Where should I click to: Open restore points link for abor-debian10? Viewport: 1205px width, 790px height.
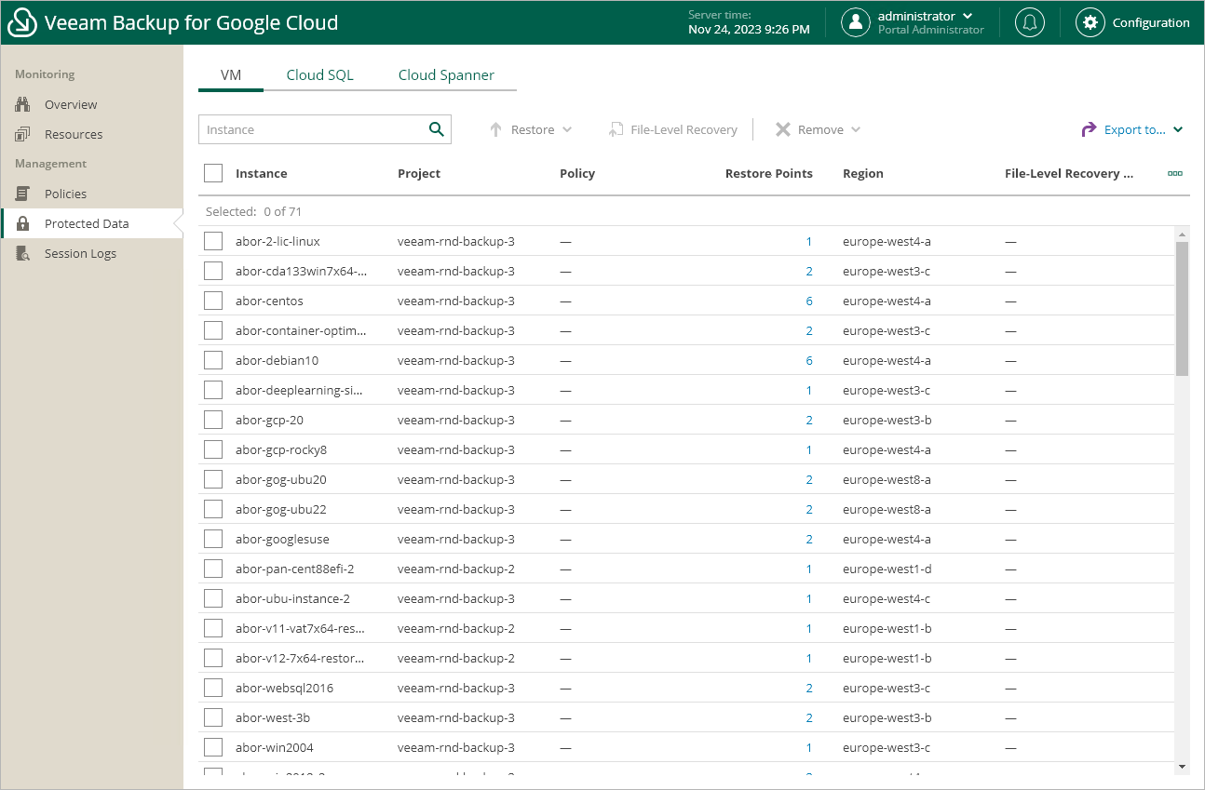tap(809, 360)
